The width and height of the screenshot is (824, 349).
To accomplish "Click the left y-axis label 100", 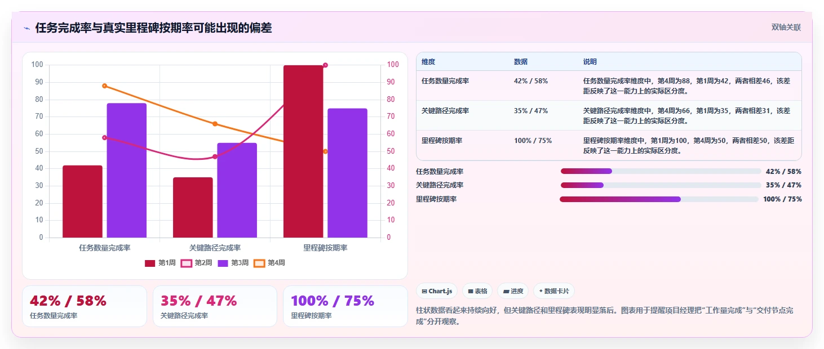I will tap(37, 65).
